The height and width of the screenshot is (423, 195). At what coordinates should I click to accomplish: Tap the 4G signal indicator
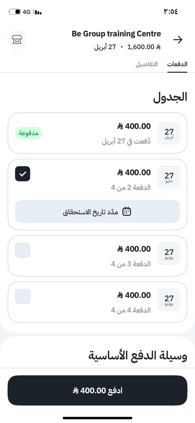click(x=26, y=12)
